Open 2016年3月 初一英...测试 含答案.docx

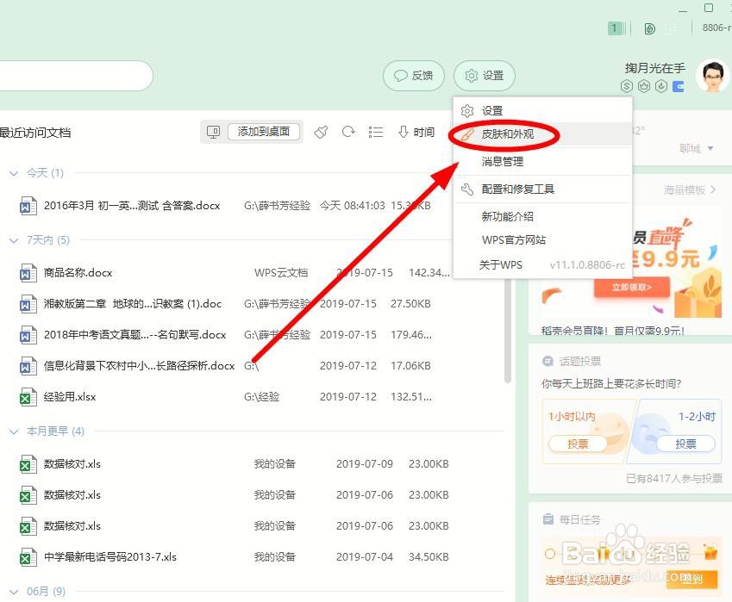coord(132,206)
